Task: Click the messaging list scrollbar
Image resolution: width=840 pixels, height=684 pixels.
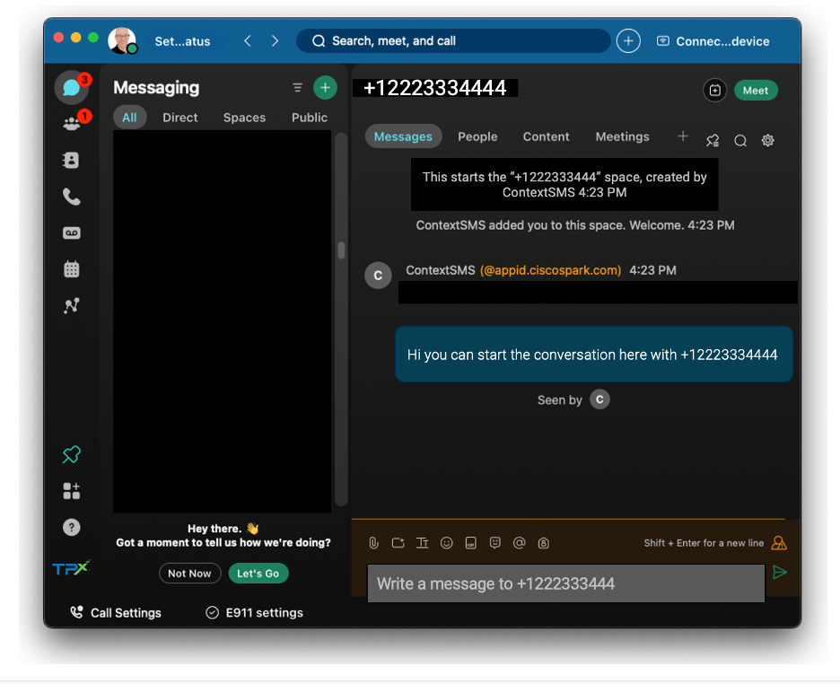Action: pyautogui.click(x=341, y=250)
